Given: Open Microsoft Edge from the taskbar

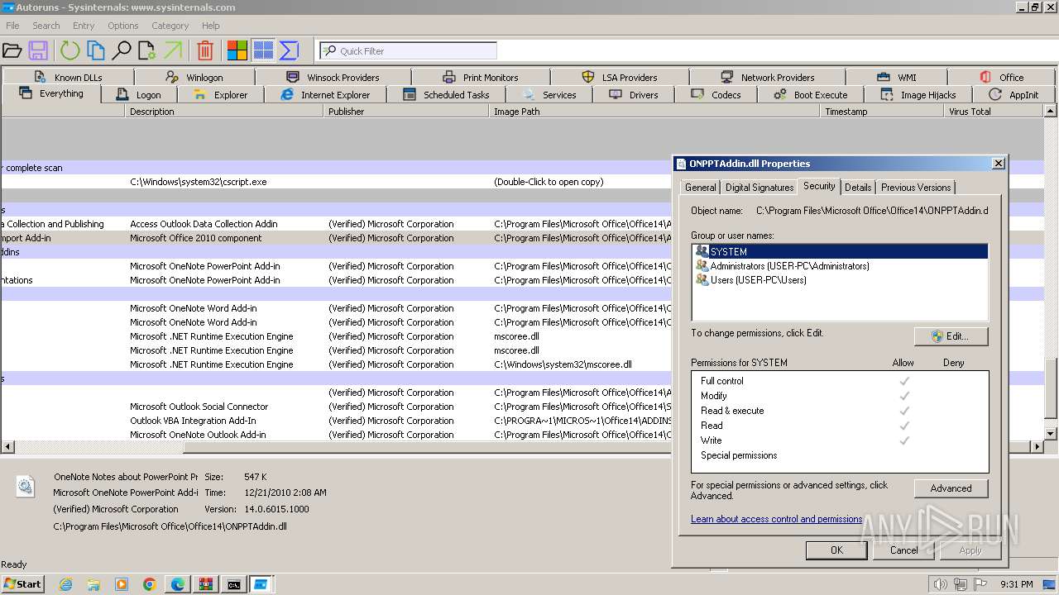Looking at the screenshot, I should pyautogui.click(x=178, y=584).
